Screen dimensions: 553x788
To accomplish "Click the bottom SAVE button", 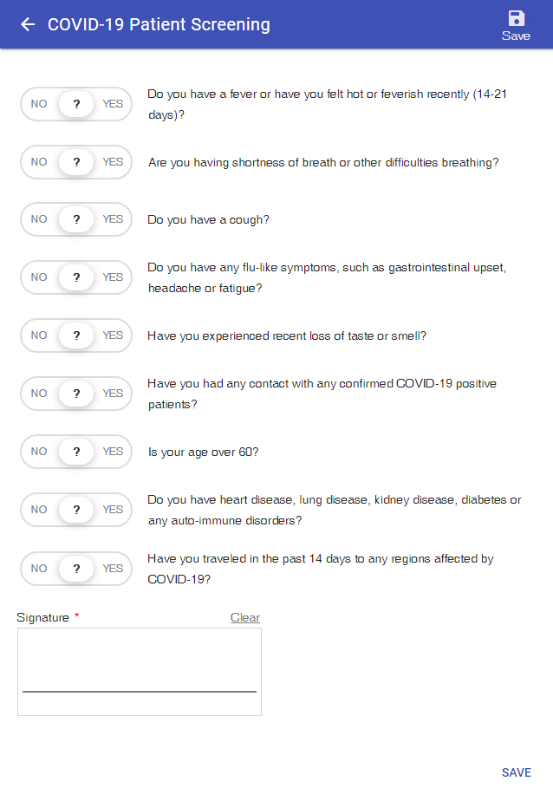I will click(x=517, y=772).
